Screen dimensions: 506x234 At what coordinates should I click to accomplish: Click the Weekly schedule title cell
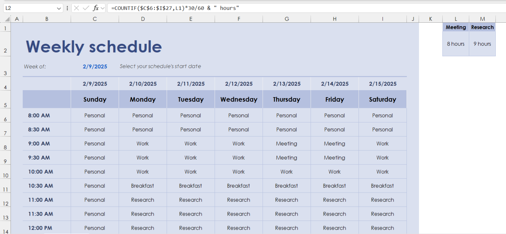coord(94,47)
